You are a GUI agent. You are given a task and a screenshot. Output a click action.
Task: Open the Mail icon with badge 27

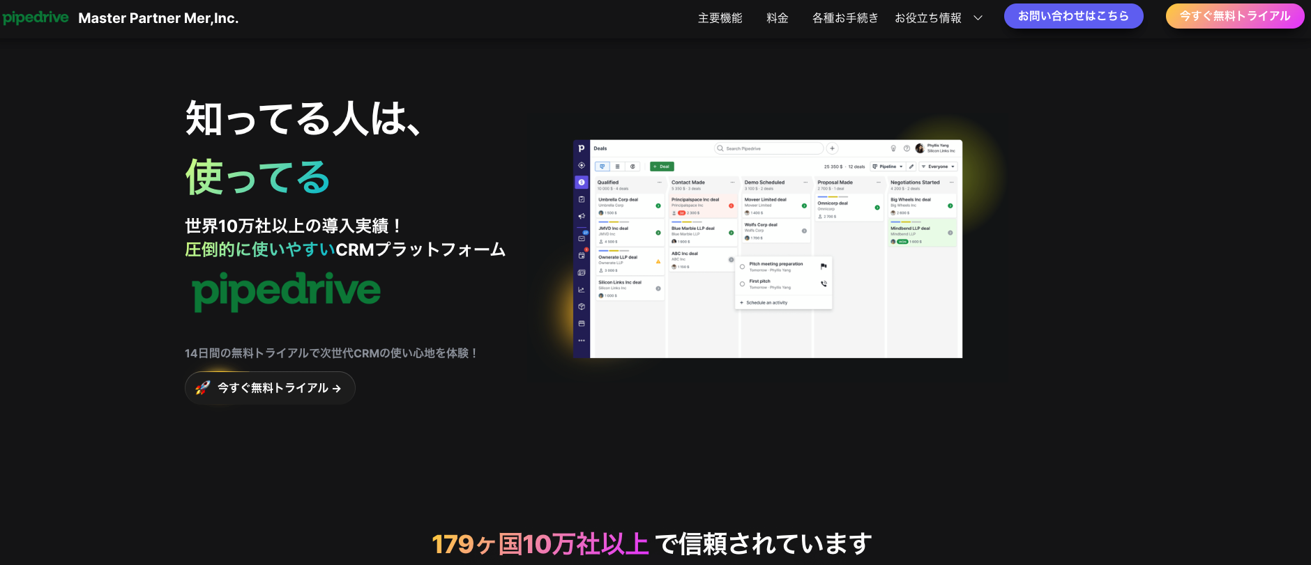coord(582,238)
